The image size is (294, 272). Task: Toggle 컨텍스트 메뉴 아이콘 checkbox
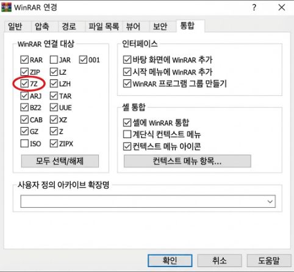pos(127,146)
